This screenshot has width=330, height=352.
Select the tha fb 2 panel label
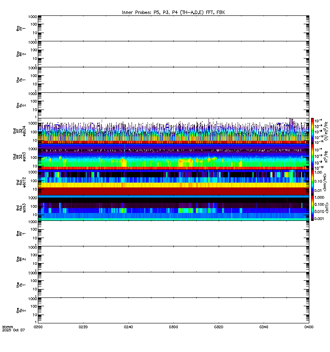point(21,106)
